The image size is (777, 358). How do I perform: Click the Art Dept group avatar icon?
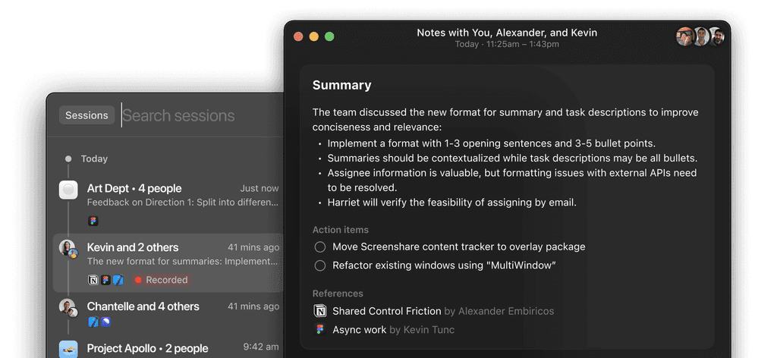coord(68,190)
